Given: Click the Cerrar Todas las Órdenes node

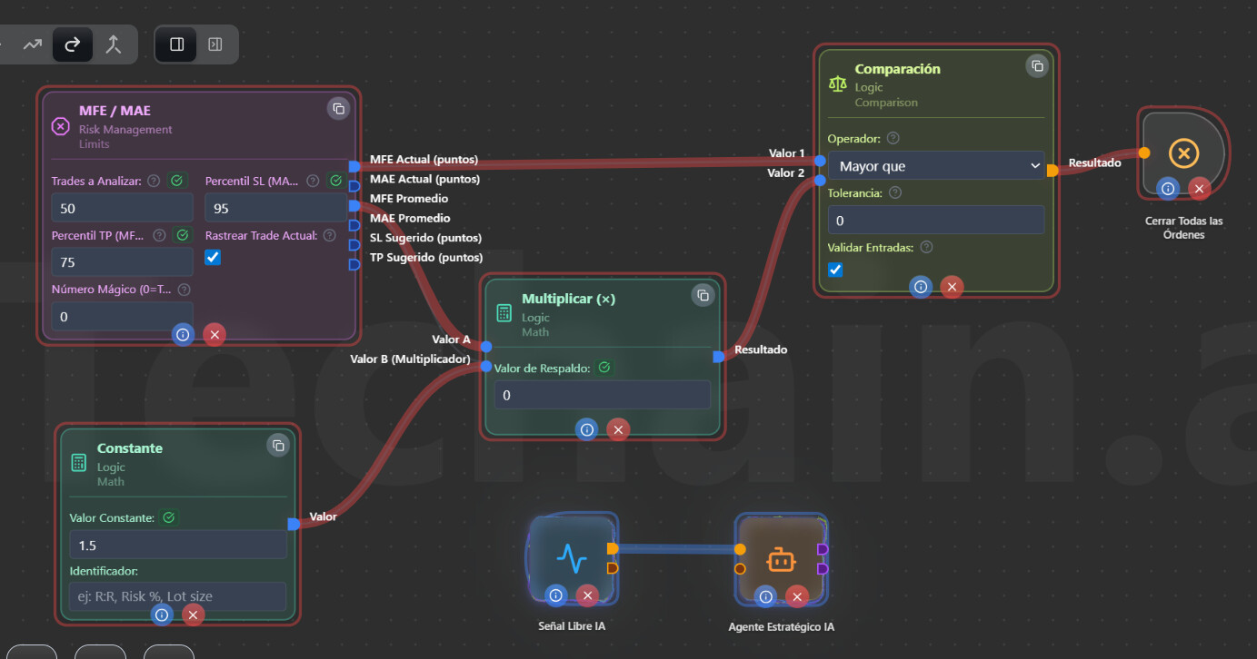Looking at the screenshot, I should pyautogui.click(x=1182, y=153).
